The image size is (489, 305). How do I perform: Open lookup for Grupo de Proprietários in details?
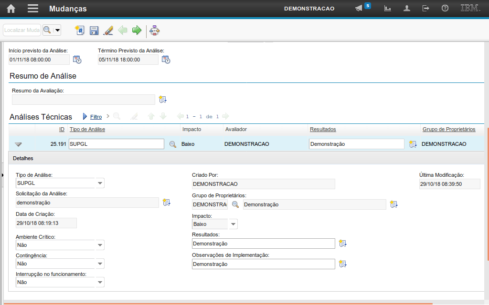pyautogui.click(x=235, y=204)
